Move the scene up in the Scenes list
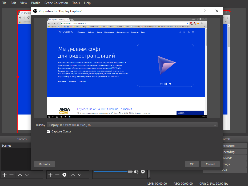The height and width of the screenshot is (186, 248). [x=20, y=175]
